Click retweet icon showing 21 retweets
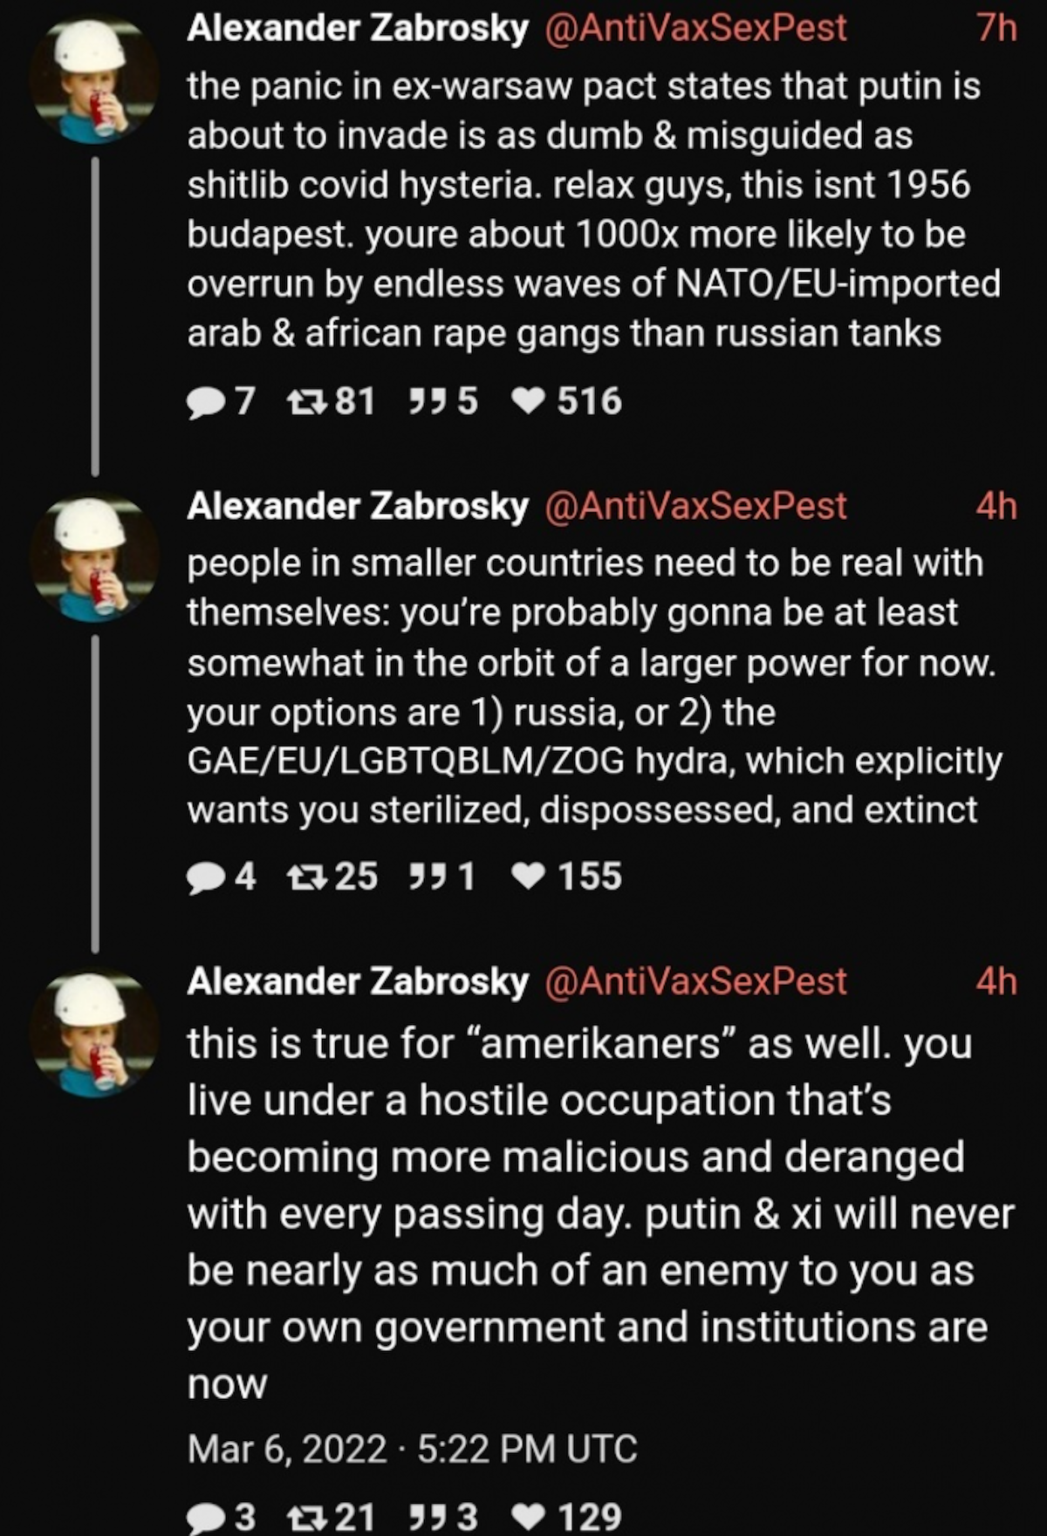Viewport: 1047px width, 1536px height. coord(307,1519)
